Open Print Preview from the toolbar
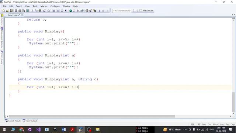This screenshot has height=133, width=236. tap(24, 11)
